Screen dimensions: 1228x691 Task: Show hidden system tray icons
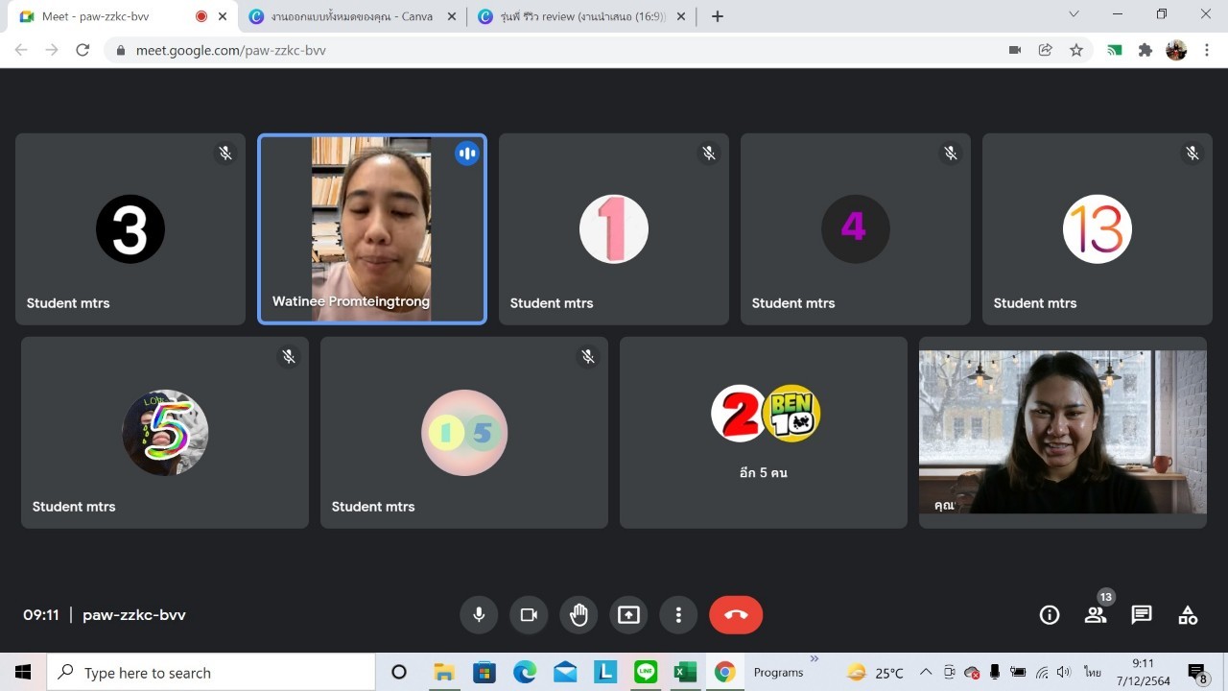926,673
